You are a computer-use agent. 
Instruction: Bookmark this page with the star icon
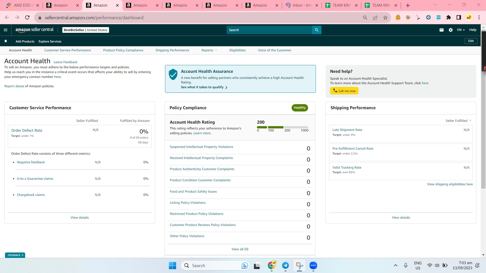pos(385,17)
